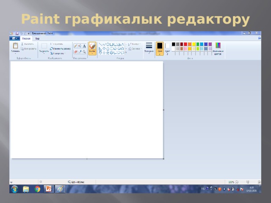271x203 pixels.
Task: Click the Help icon at ribbon right
Action: 260,38
